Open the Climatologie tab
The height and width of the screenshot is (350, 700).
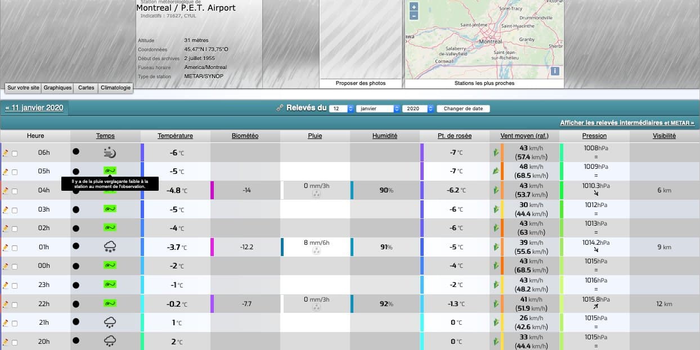115,88
